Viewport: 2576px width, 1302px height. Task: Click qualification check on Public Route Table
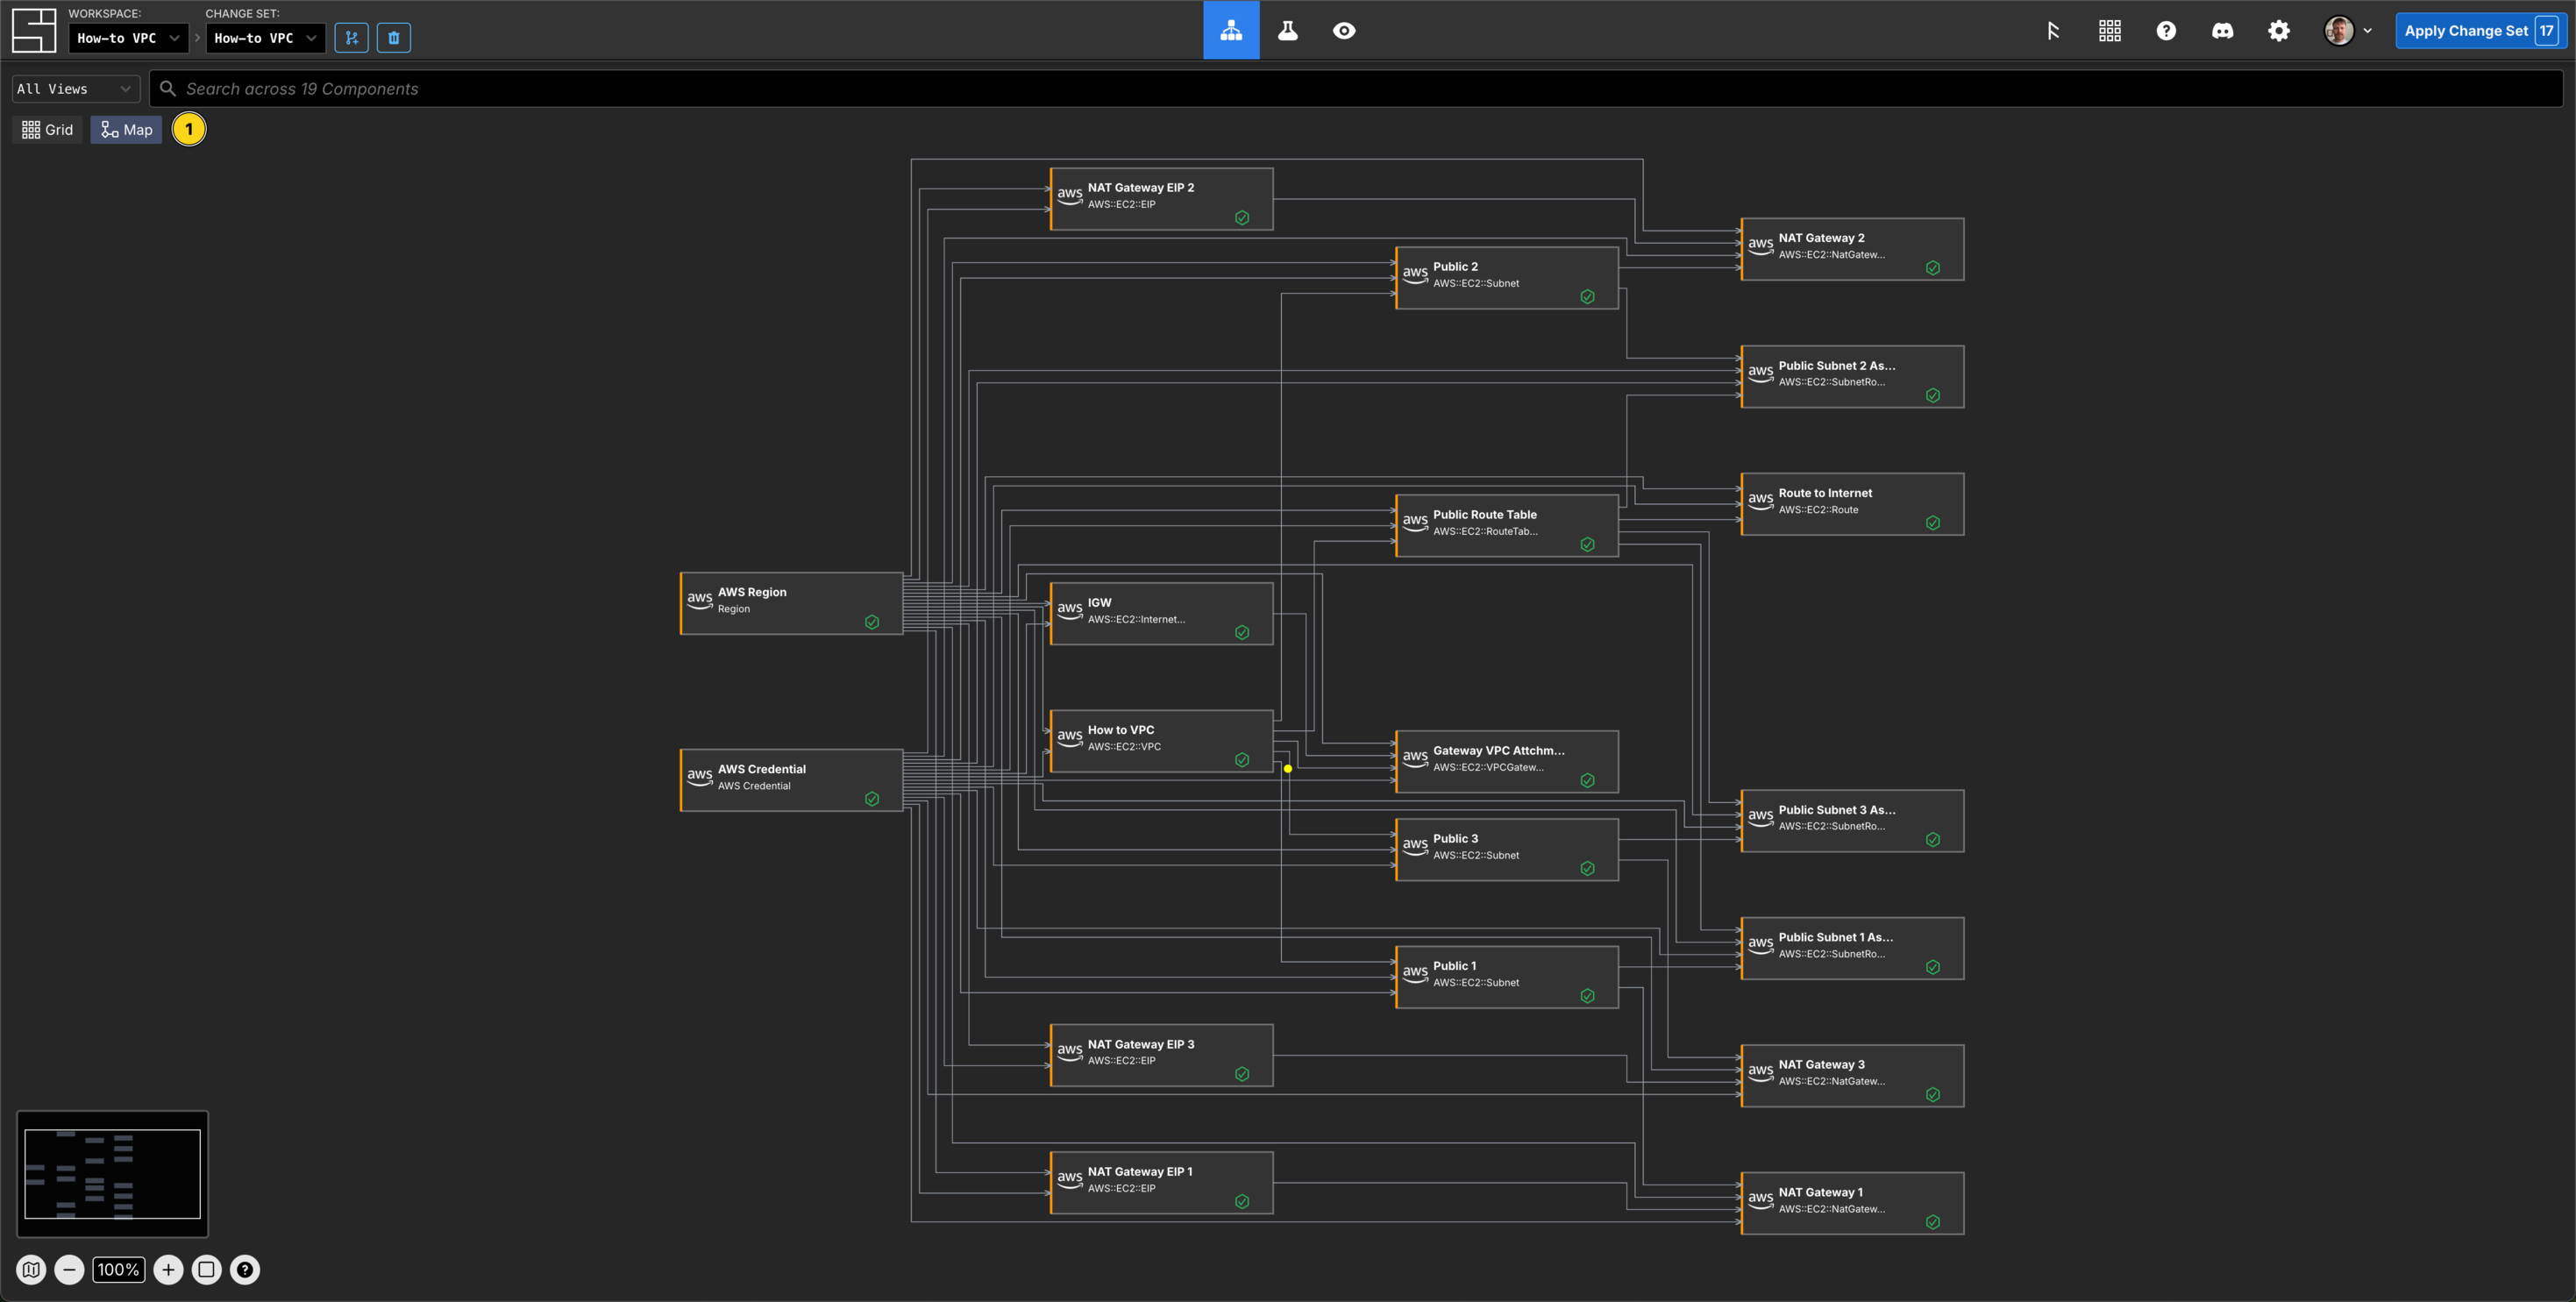pyautogui.click(x=1587, y=544)
